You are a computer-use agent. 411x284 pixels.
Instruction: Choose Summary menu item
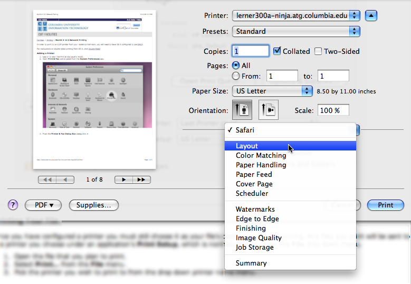click(x=290, y=263)
